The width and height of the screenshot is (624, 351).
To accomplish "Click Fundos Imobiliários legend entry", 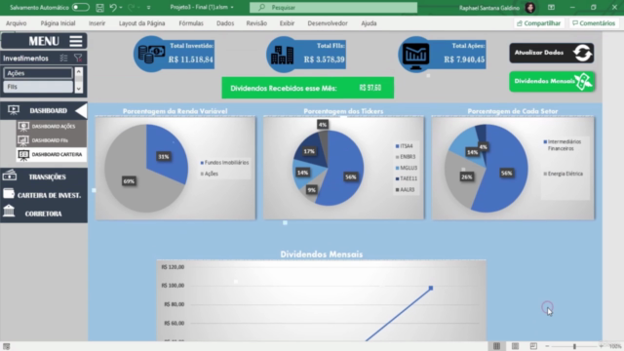I will (x=224, y=163).
